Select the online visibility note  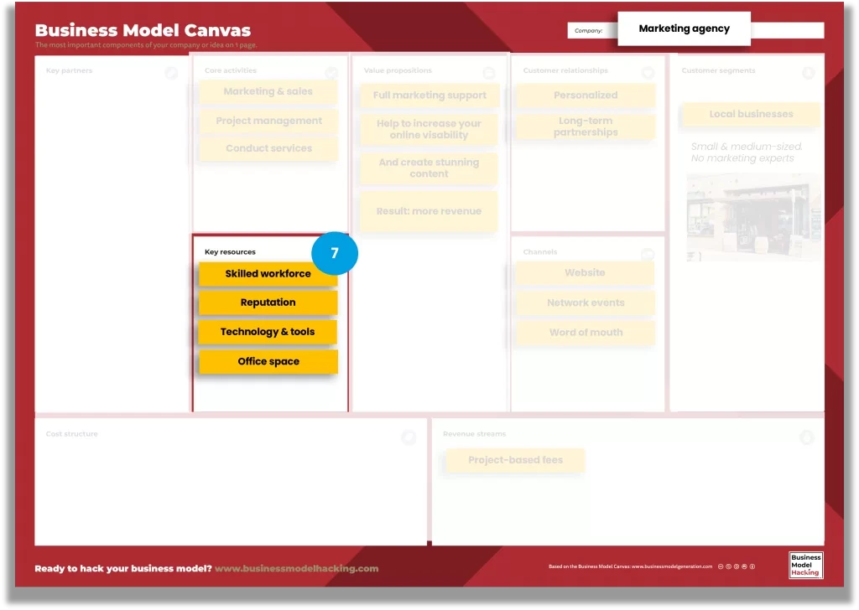coord(429,129)
